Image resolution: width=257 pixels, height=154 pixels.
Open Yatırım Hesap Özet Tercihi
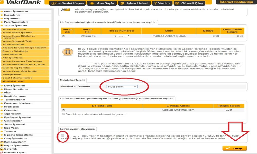pyautogui.click(x=25, y=71)
